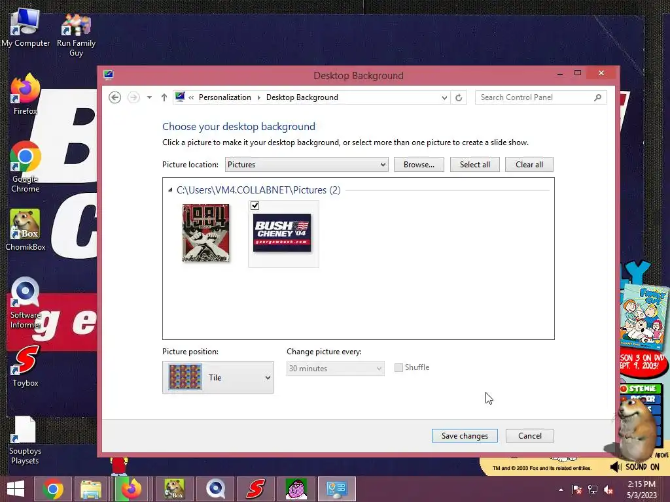The height and width of the screenshot is (502, 670).
Task: Select the Google Chrome desktop shortcut
Action: point(26,167)
